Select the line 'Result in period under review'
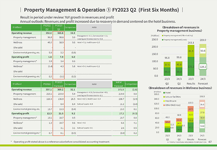 tap(67, 17)
